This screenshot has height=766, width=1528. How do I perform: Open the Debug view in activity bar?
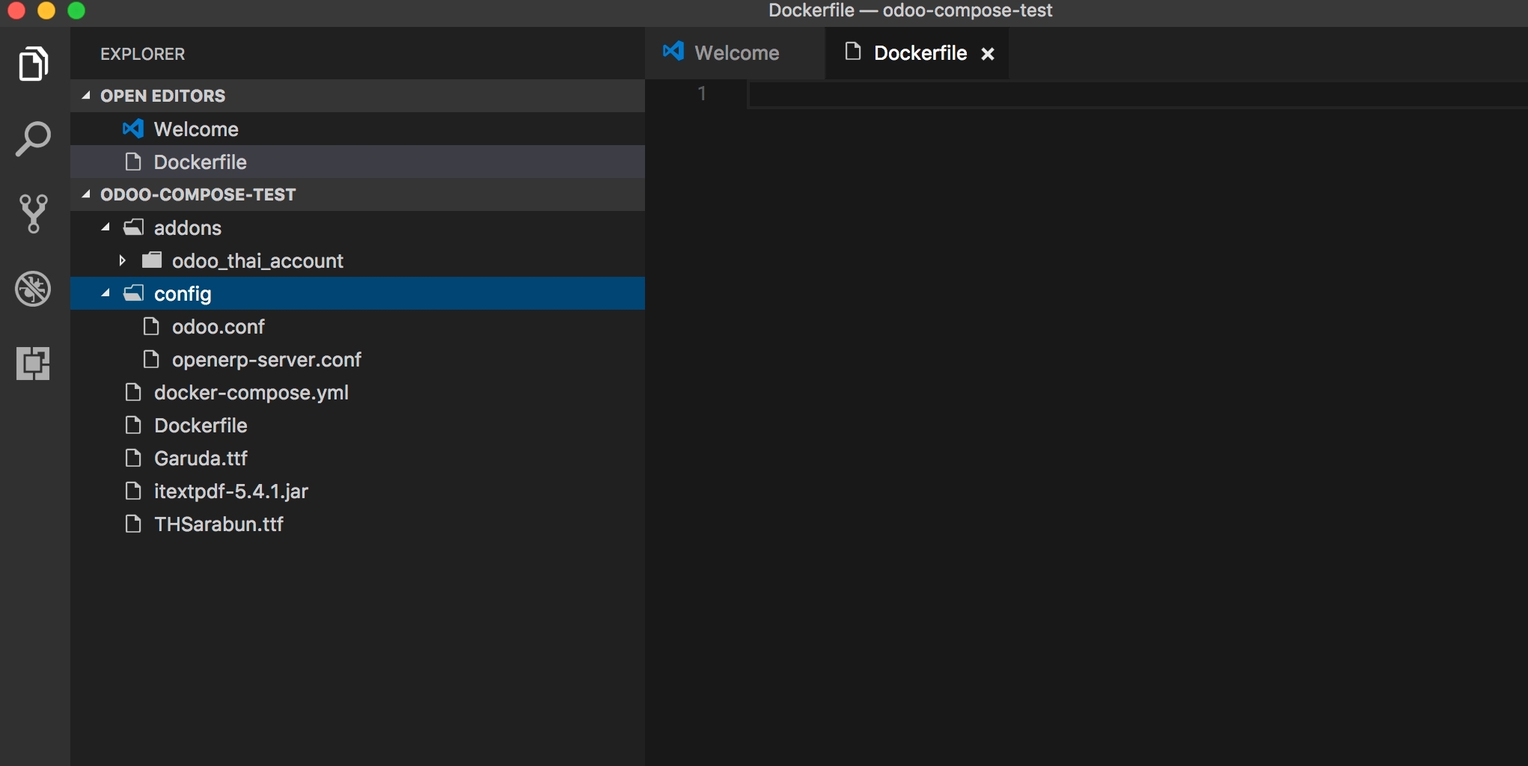tap(34, 289)
